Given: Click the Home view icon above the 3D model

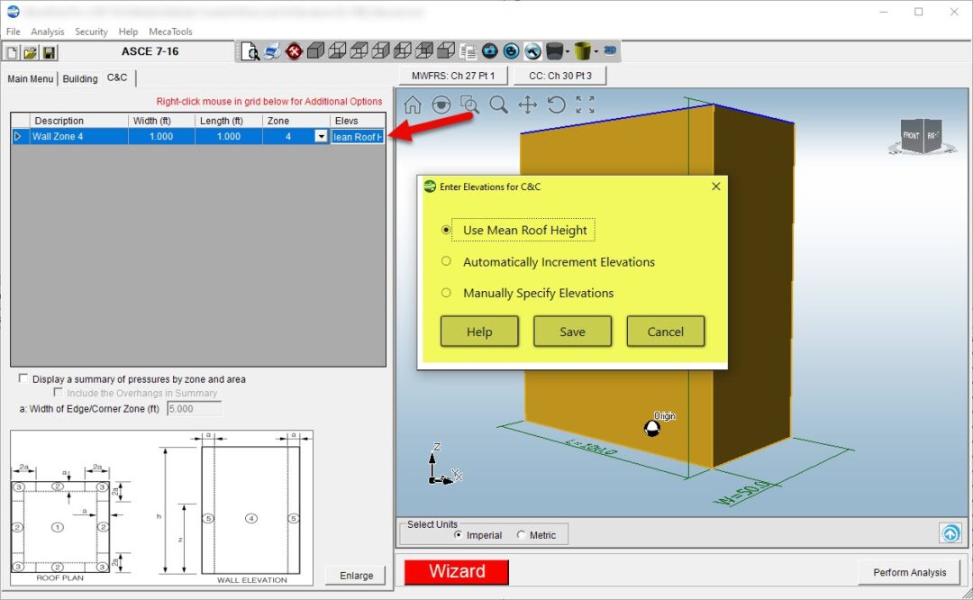Looking at the screenshot, I should coord(414,105).
